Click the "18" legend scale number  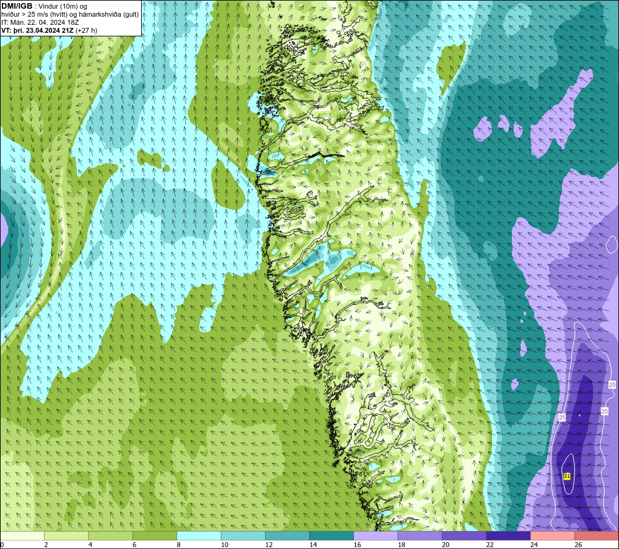pyautogui.click(x=402, y=545)
